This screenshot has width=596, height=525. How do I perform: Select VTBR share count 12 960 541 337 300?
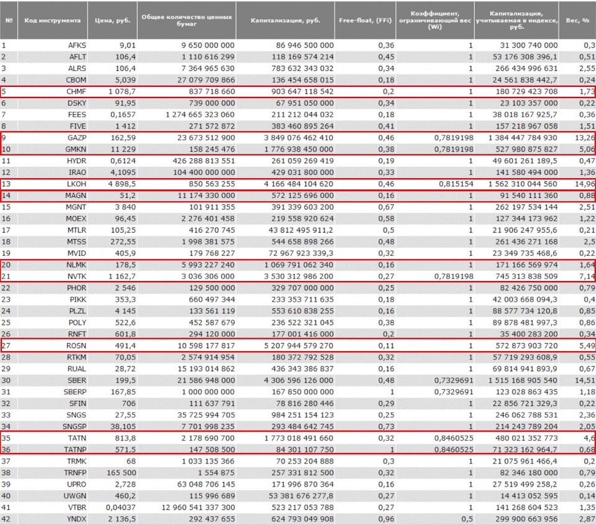198,508
